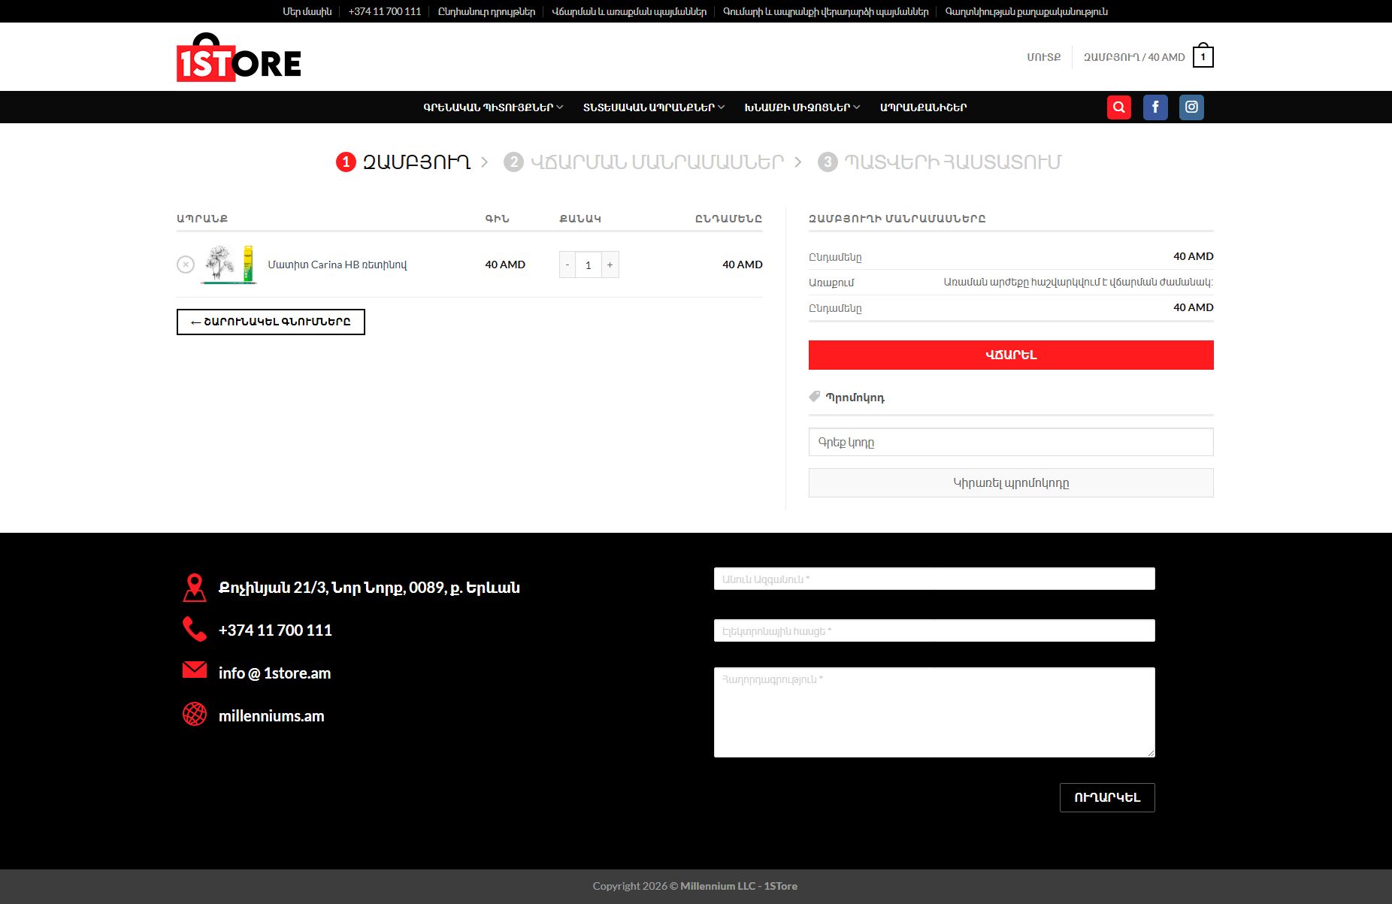Open the Instagram icon link

point(1191,107)
